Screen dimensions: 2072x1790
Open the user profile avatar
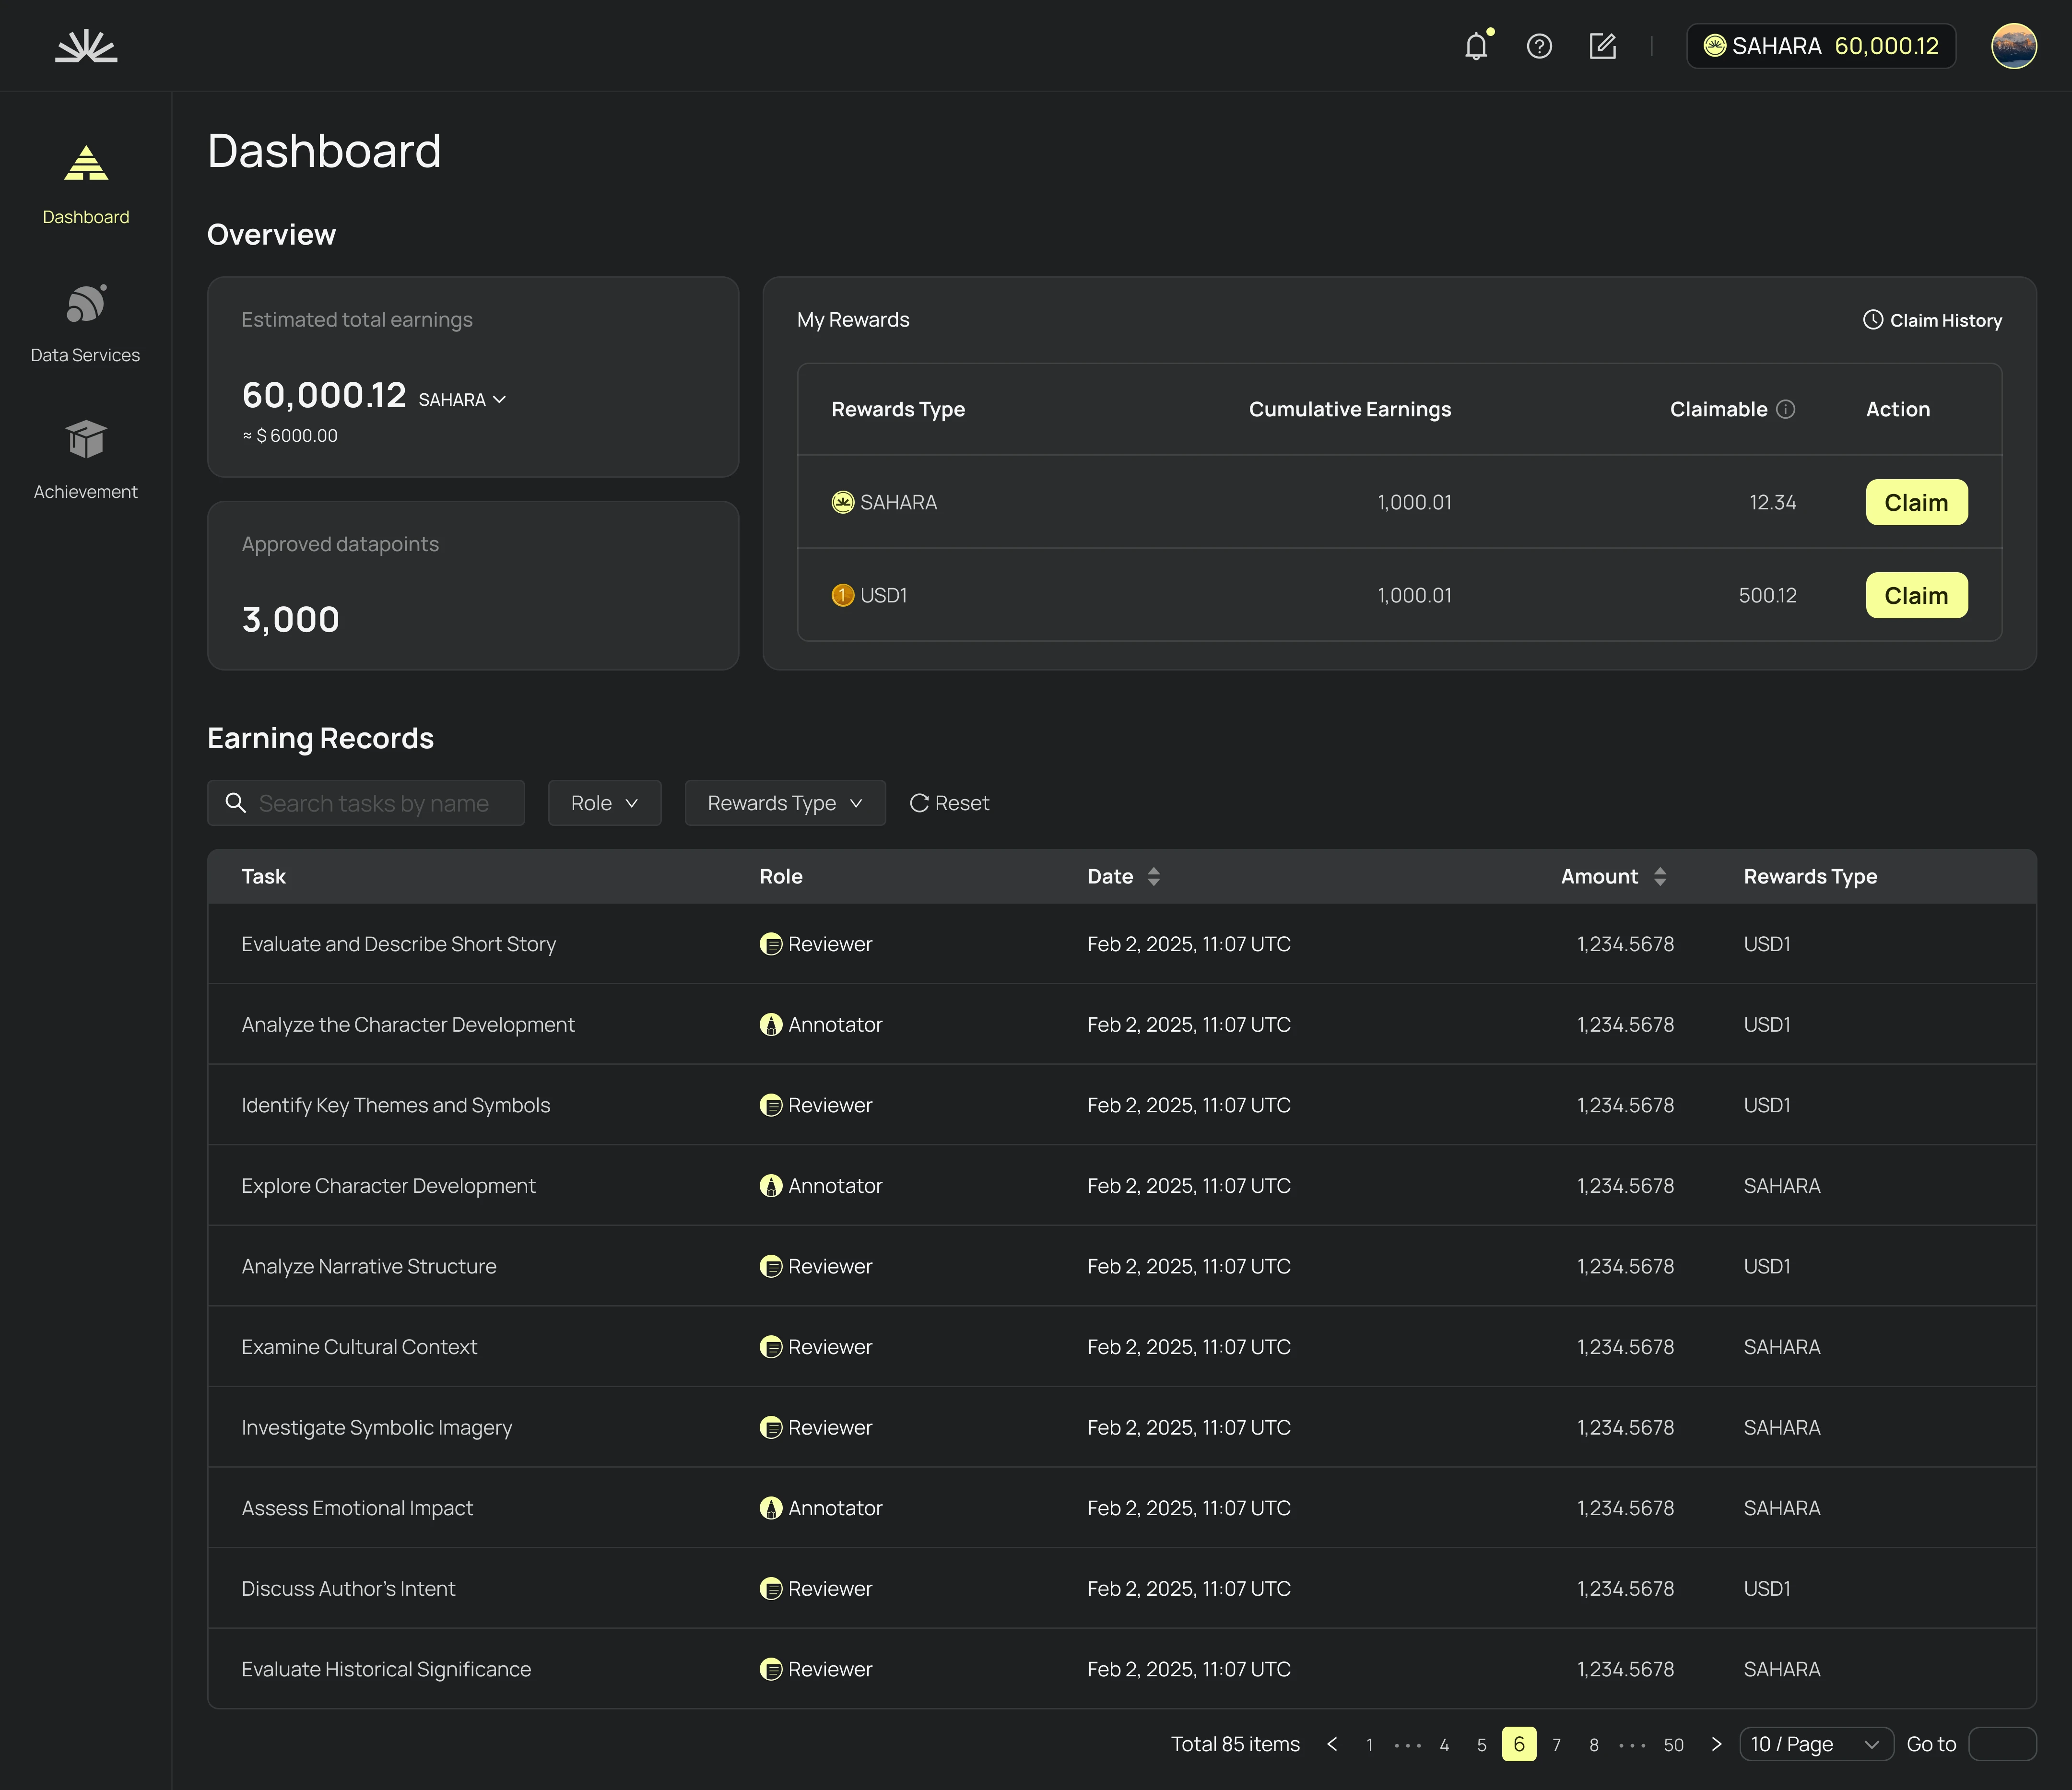[2013, 46]
